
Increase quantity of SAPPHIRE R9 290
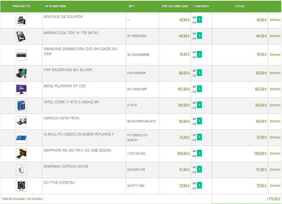194,151
